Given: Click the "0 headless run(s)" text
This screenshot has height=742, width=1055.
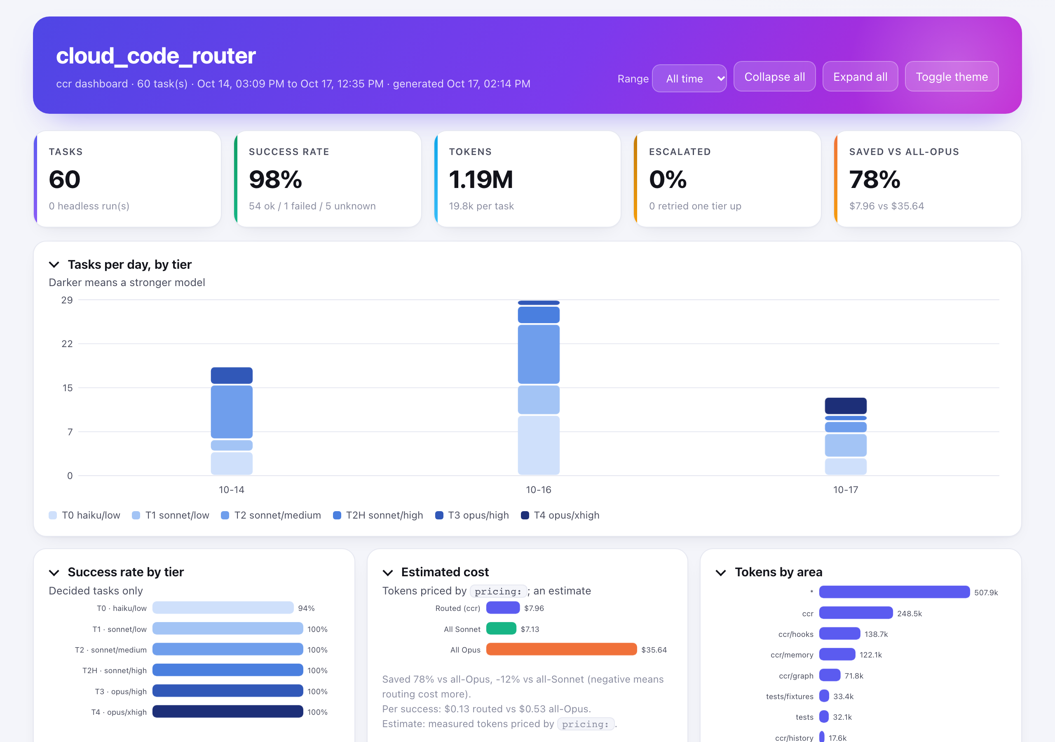Looking at the screenshot, I should (x=89, y=206).
